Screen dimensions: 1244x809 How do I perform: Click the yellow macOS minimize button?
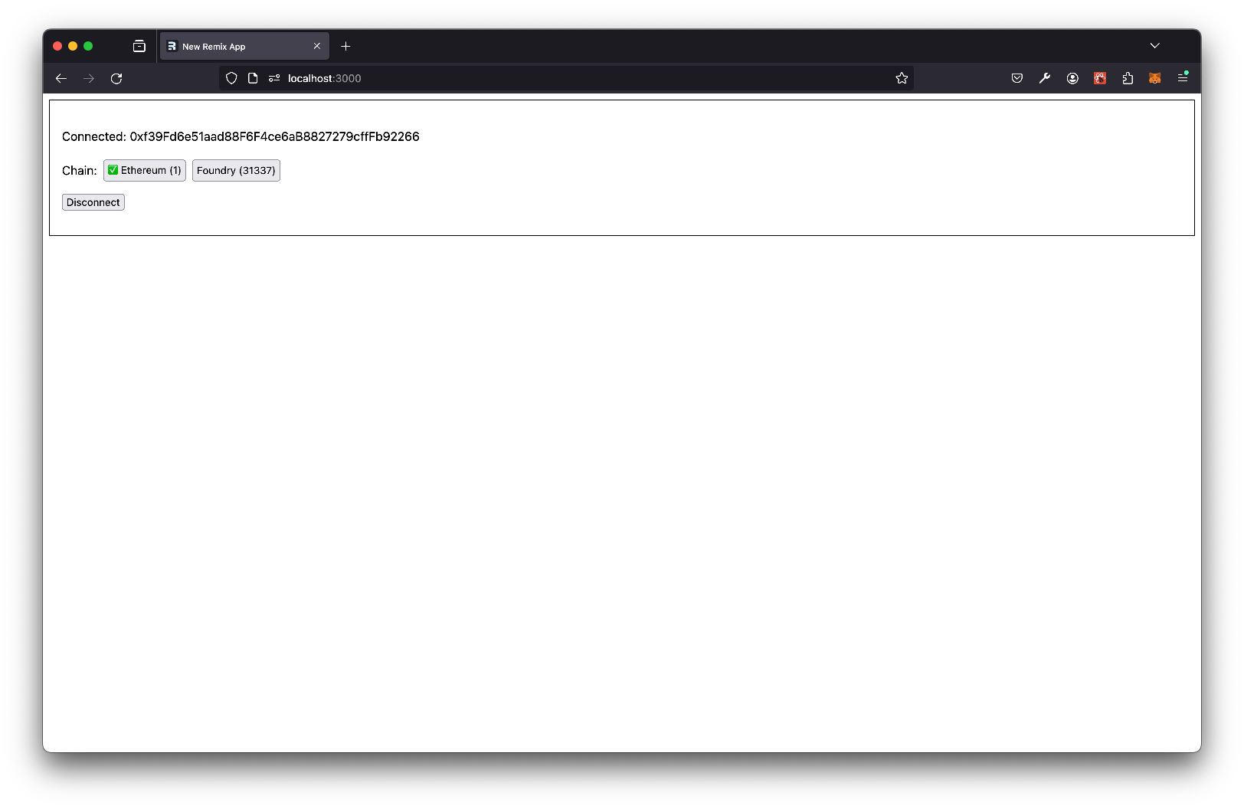pos(73,46)
